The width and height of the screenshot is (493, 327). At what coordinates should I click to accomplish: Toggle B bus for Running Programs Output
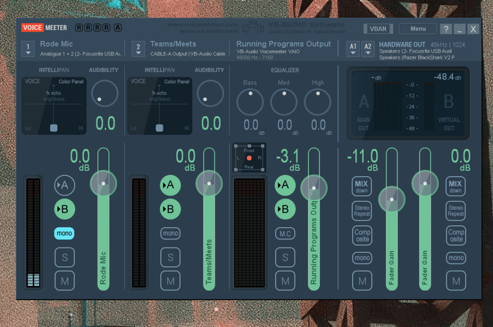(285, 209)
